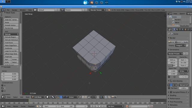Open the timeline editor type selector
The image size is (192, 108).
click(3, 106)
